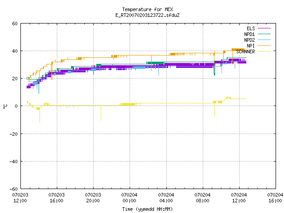Click the x-axis tick label 070203 16:00
The height and width of the screenshot is (213, 284).
pyautogui.click(x=57, y=198)
